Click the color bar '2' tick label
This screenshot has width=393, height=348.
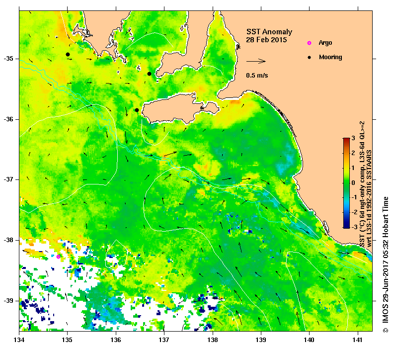353,153
